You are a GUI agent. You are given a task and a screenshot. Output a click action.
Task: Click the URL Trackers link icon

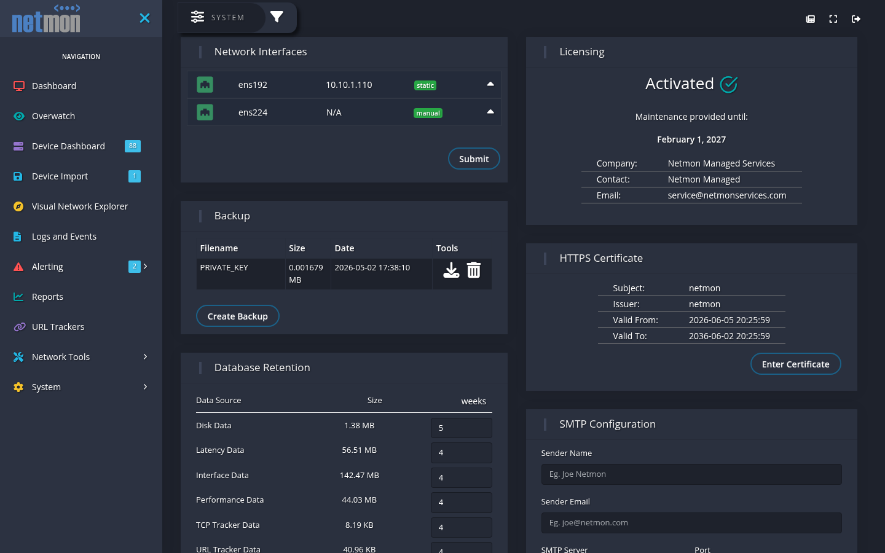point(19,327)
